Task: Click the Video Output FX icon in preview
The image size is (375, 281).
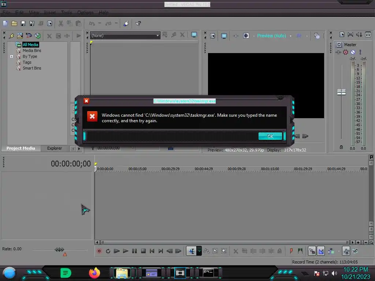Action: (235, 36)
